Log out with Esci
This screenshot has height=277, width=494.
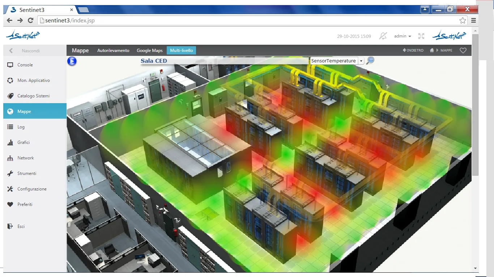(x=35, y=227)
